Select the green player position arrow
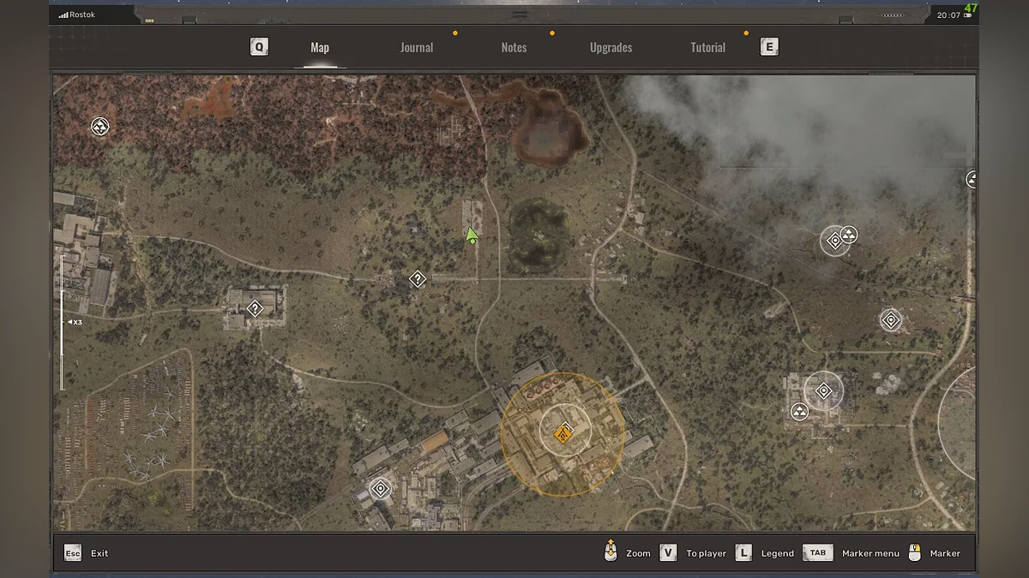The height and width of the screenshot is (578, 1029). pos(472,235)
